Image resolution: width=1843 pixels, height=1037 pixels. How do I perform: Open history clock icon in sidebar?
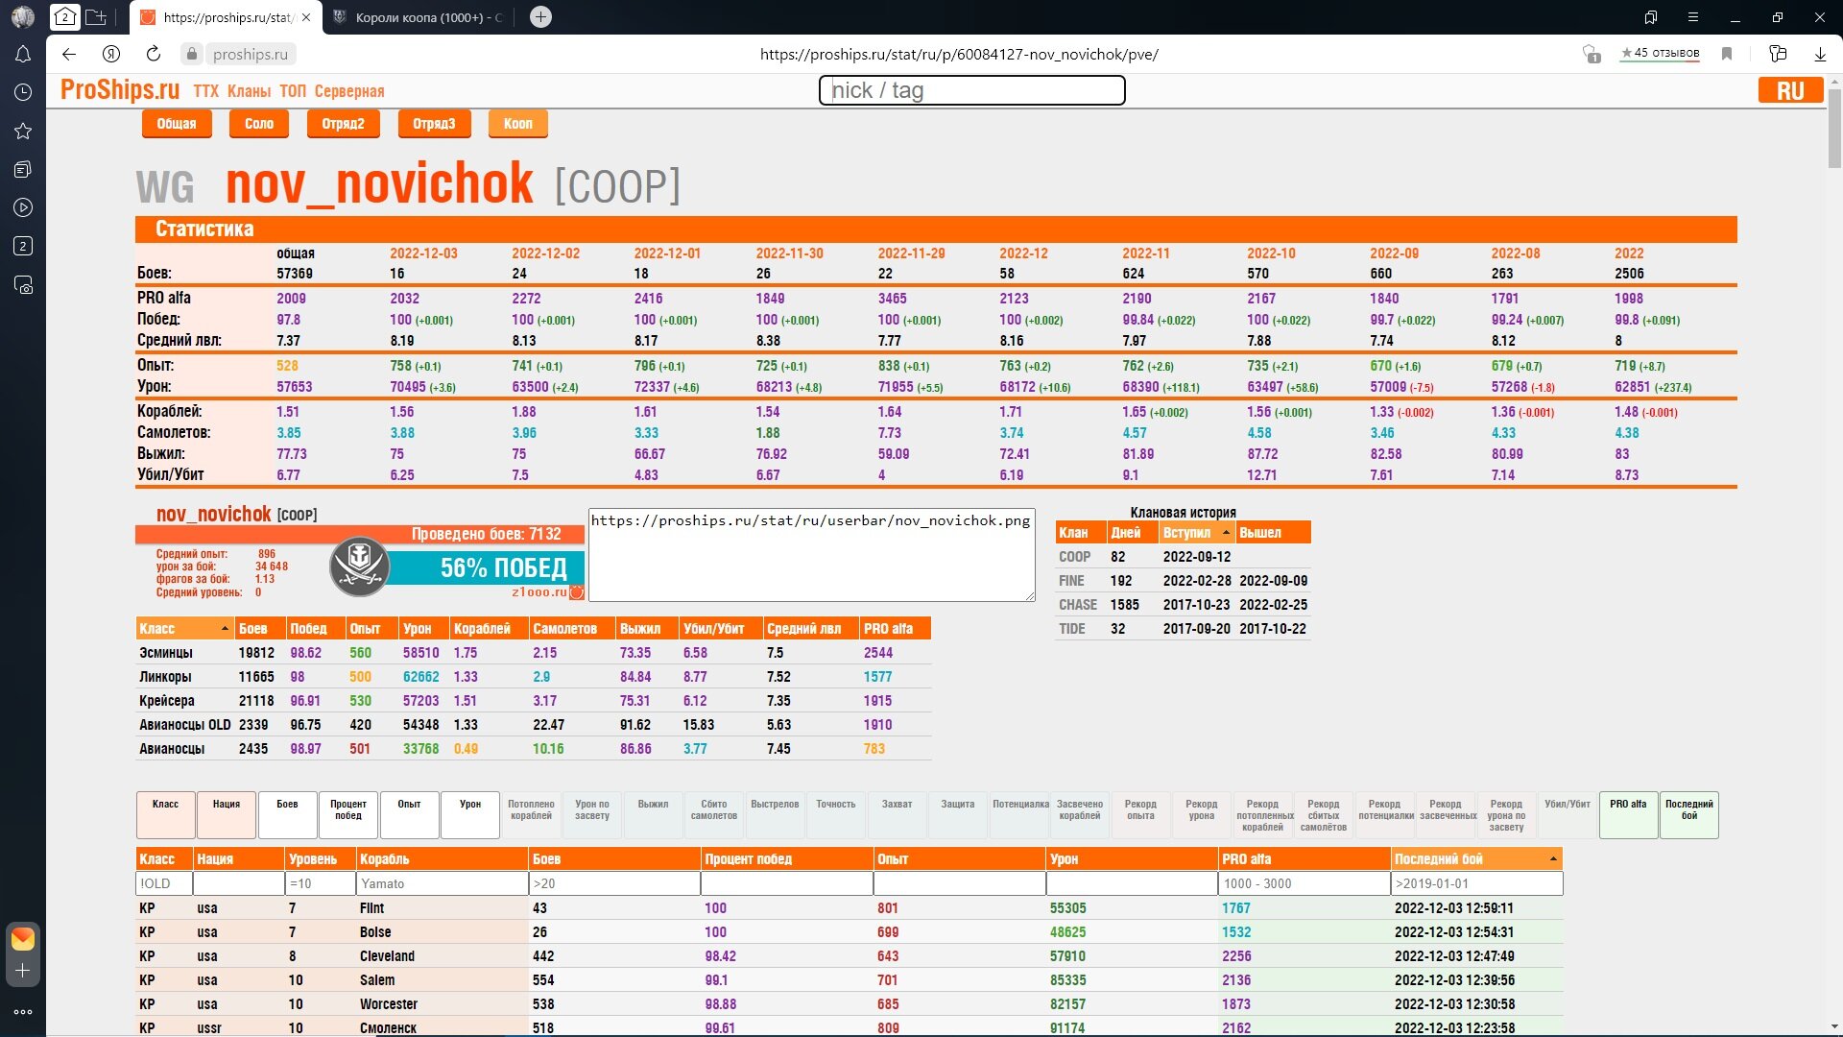click(x=23, y=92)
